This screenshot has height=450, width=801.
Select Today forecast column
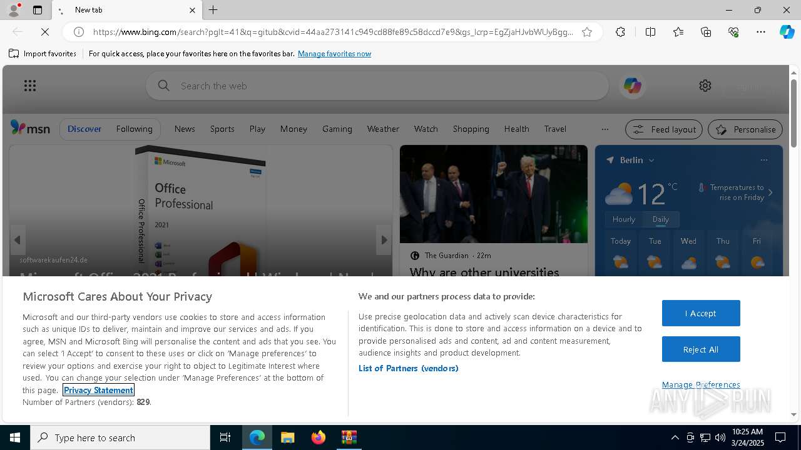[621, 254]
